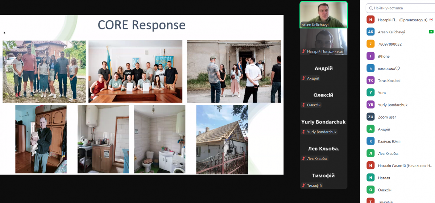Click the search magnifier icon in participants panel
The height and width of the screenshot is (203, 435).
click(x=370, y=8)
